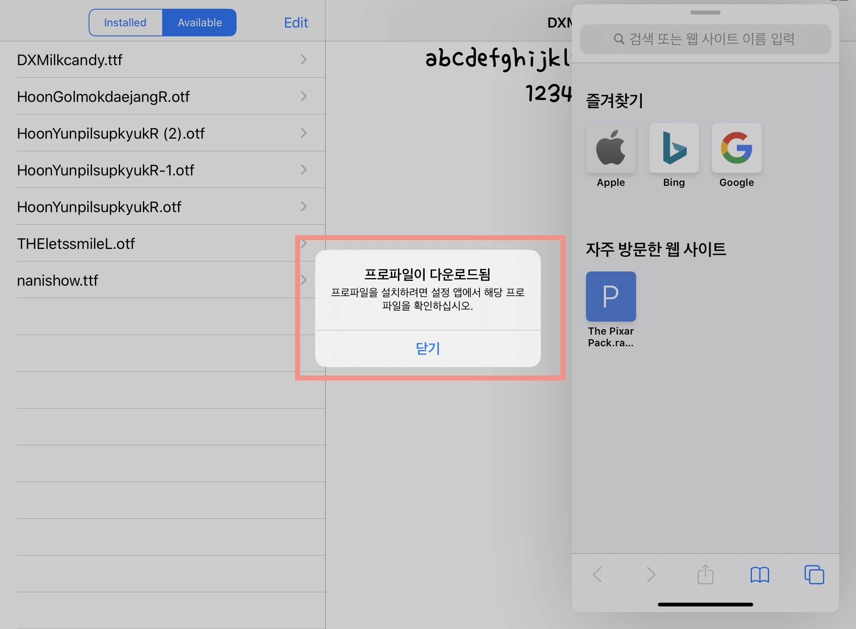Image resolution: width=856 pixels, height=629 pixels.
Task: Open Safari bookmarks book icon
Action: coord(759,574)
